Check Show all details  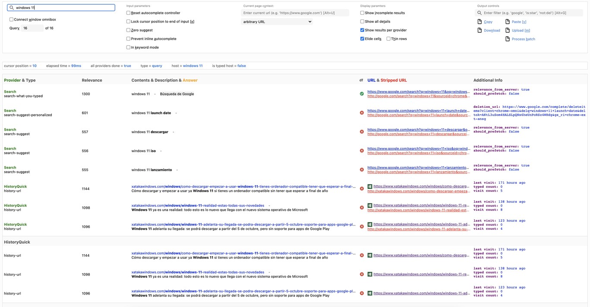coord(362,22)
